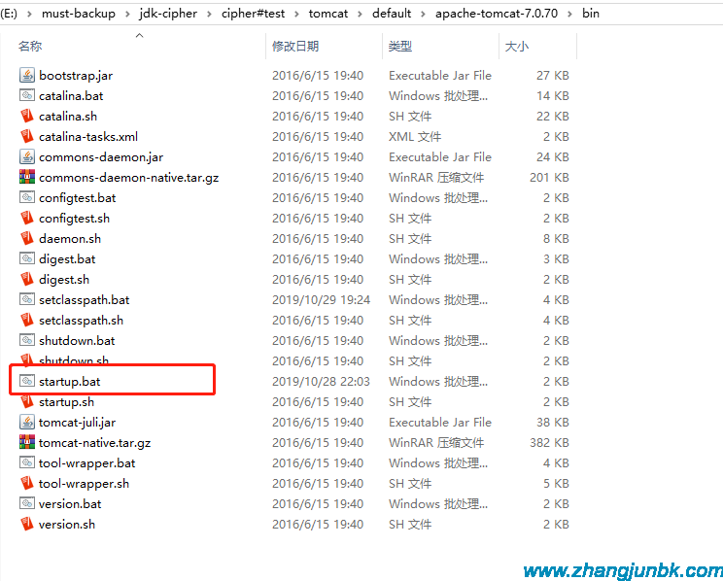
Task: Click the catalina.bat batch file icon
Action: click(27, 95)
